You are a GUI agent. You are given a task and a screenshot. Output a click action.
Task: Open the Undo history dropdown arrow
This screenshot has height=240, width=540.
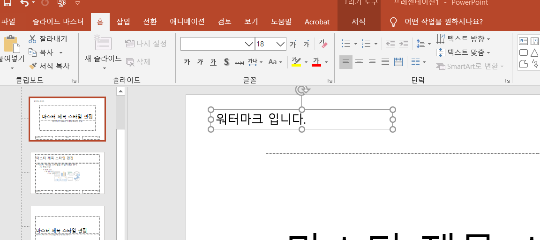pos(33,3)
